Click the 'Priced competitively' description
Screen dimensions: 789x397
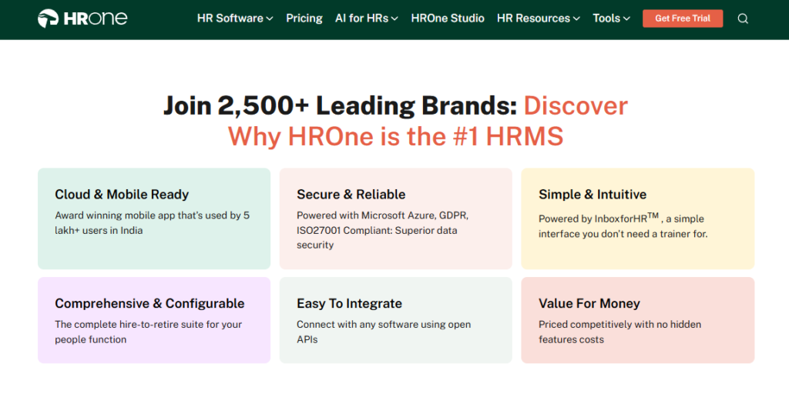click(x=620, y=332)
